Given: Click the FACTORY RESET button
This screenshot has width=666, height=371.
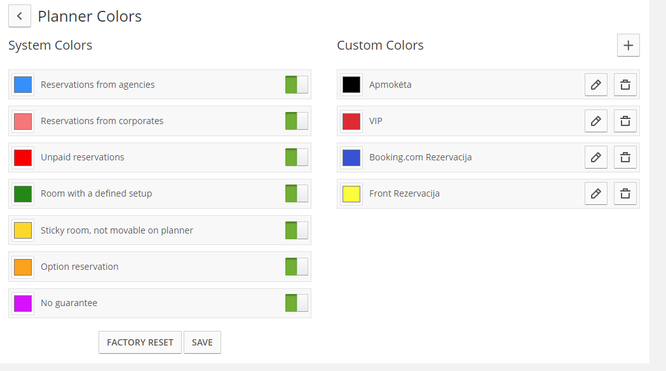Looking at the screenshot, I should [x=140, y=342].
